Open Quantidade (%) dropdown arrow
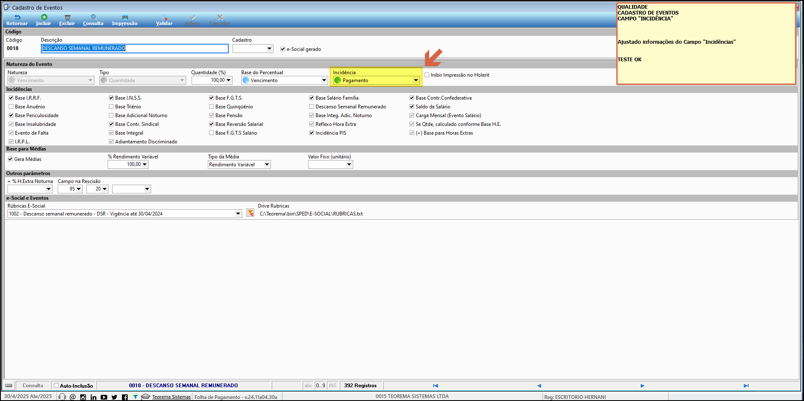Screen dimensions: 804x401 pyautogui.click(x=228, y=80)
